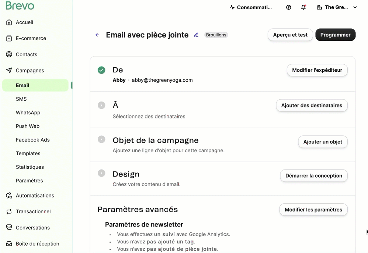Screen dimensions: 368x253
Task: Open the Campagnes menu label
Action: [x=30, y=71]
